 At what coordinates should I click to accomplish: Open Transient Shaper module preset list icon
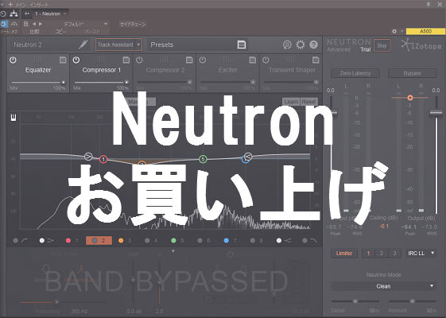click(x=316, y=60)
